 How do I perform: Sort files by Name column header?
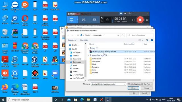coord(92,44)
